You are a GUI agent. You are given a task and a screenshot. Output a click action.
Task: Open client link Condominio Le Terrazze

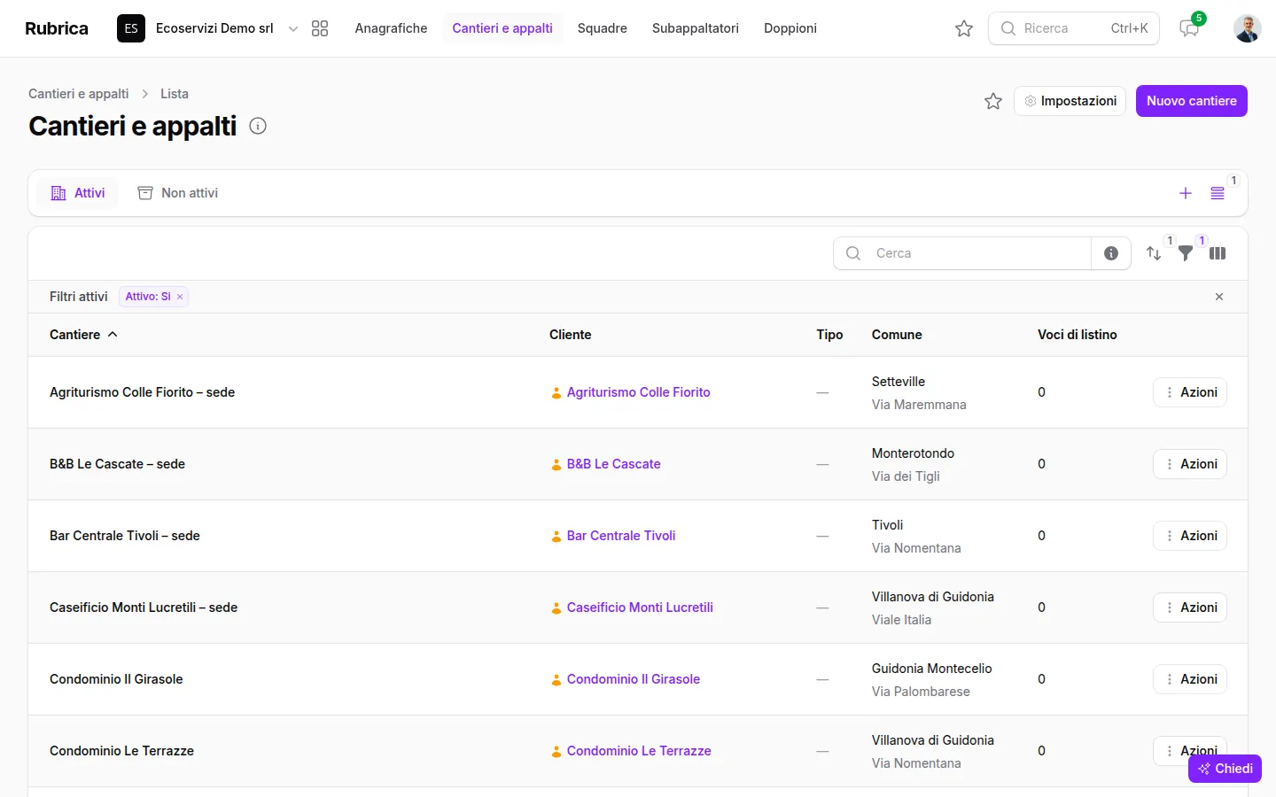(639, 751)
